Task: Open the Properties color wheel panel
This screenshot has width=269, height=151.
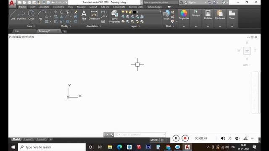Action: click(184, 15)
